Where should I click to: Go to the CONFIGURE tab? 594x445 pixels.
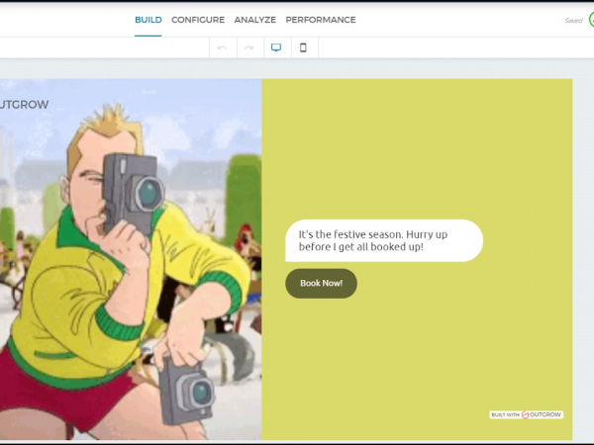tap(198, 20)
